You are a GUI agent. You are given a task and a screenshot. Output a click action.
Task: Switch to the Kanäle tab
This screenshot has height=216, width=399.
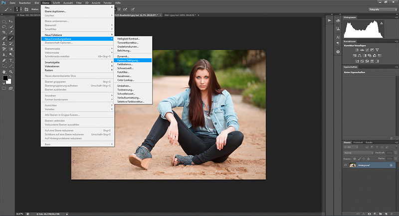coord(369,142)
